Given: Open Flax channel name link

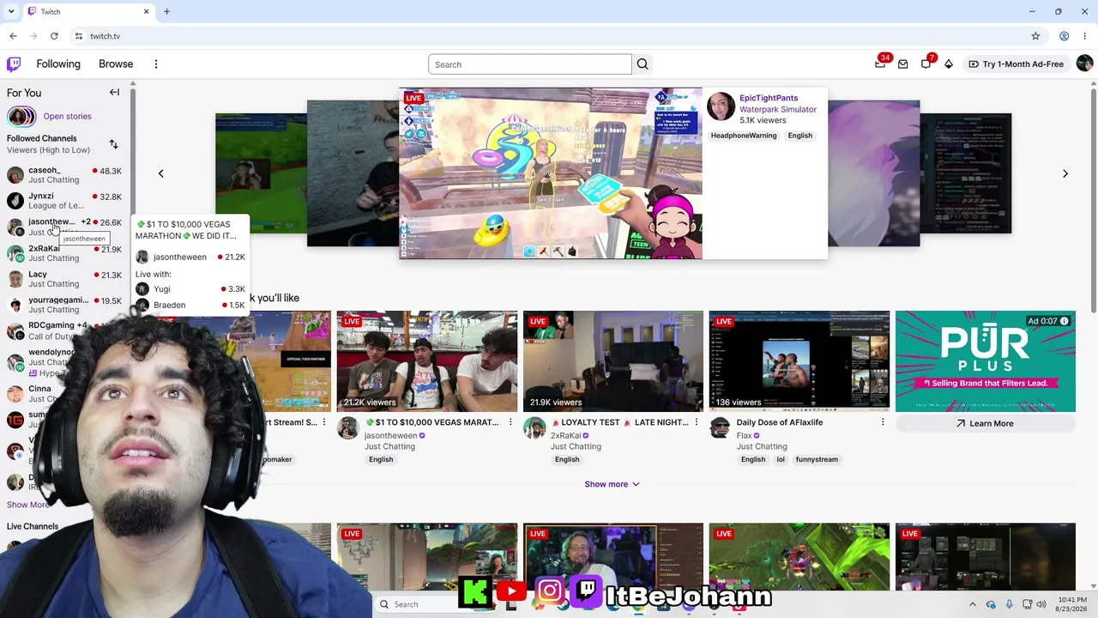Looking at the screenshot, I should pyautogui.click(x=744, y=435).
